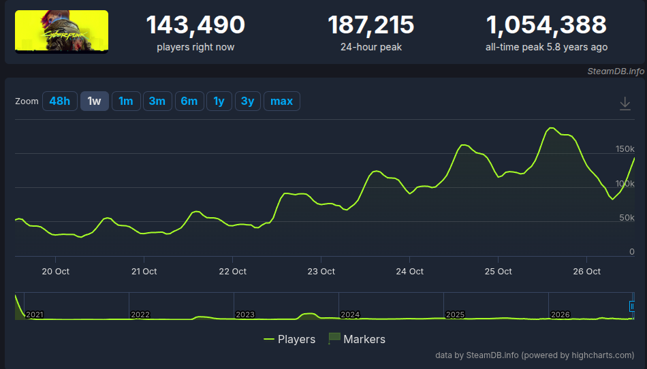Click the 1,054,388 all-time peak value
This screenshot has width=647, height=369.
[546, 25]
